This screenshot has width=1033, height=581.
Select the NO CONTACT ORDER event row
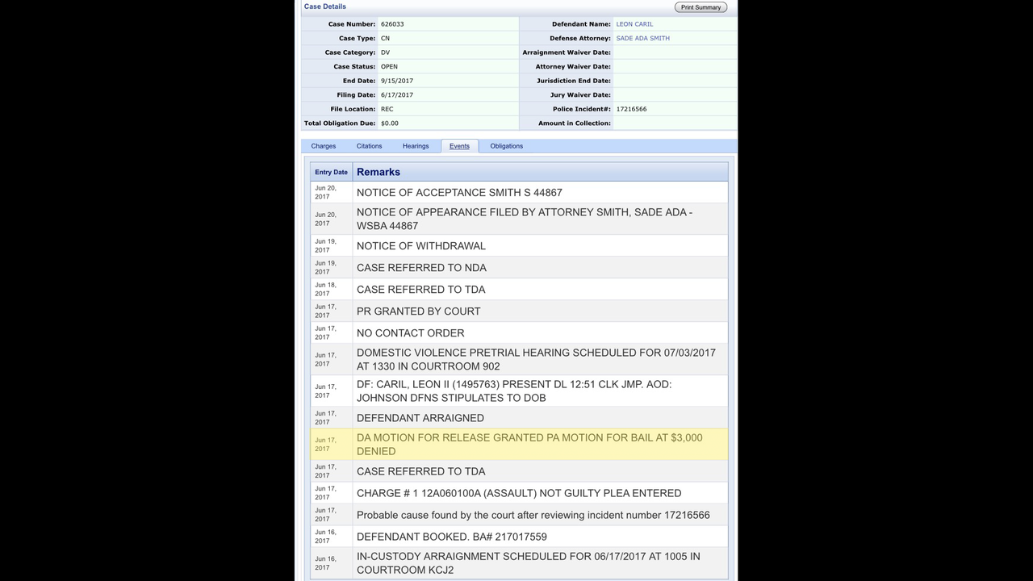pos(410,333)
